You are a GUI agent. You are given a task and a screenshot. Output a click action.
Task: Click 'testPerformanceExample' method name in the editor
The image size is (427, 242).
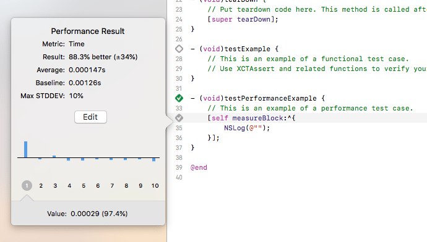coord(270,98)
